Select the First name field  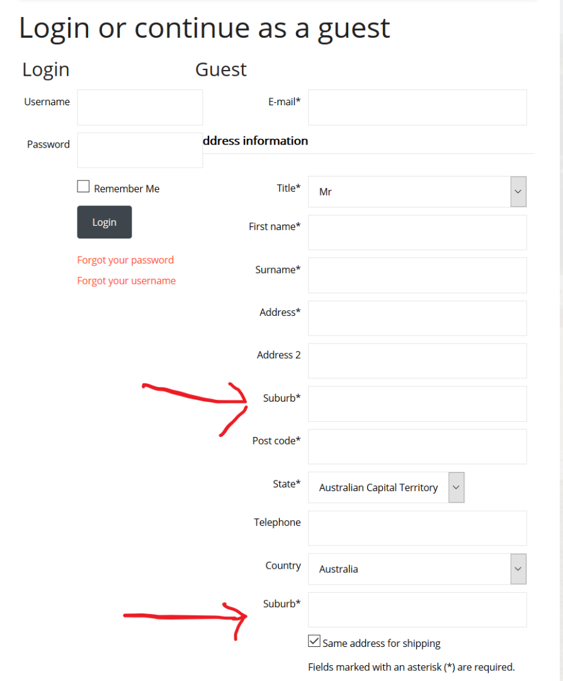418,232
